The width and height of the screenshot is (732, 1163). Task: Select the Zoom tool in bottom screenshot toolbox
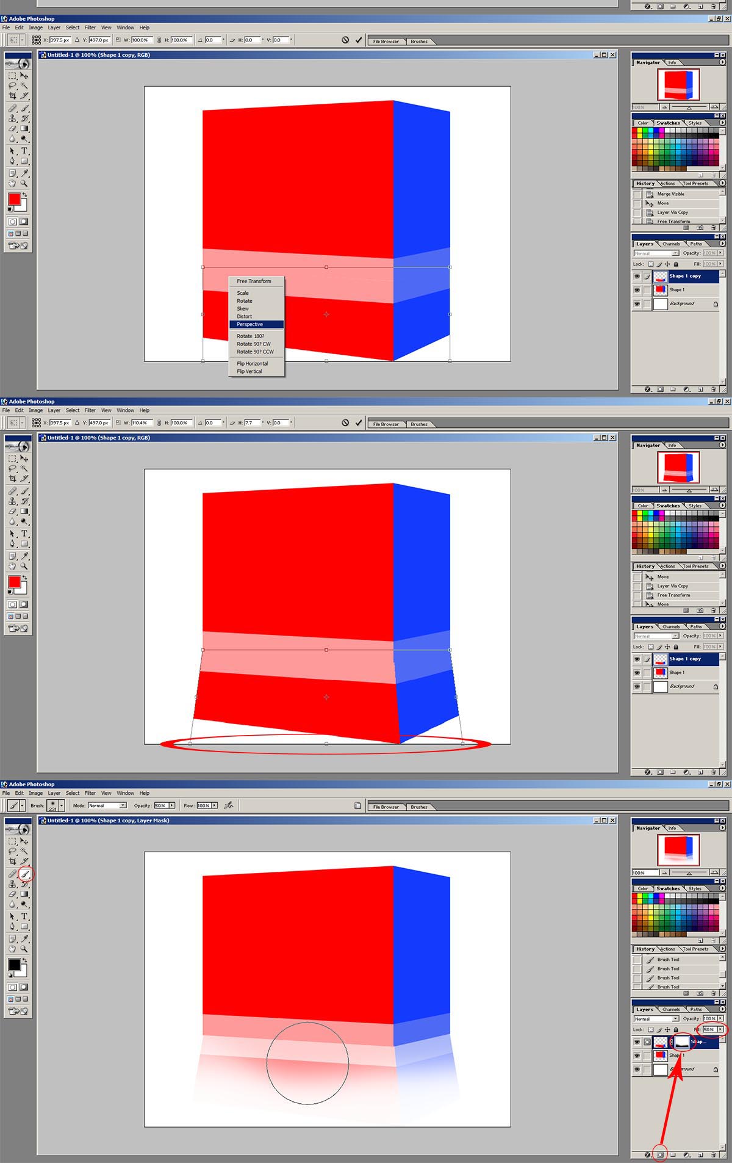[24, 949]
